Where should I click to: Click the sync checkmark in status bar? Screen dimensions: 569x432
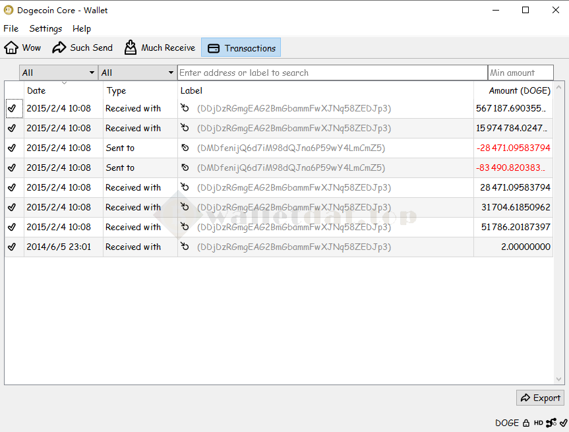tap(563, 423)
